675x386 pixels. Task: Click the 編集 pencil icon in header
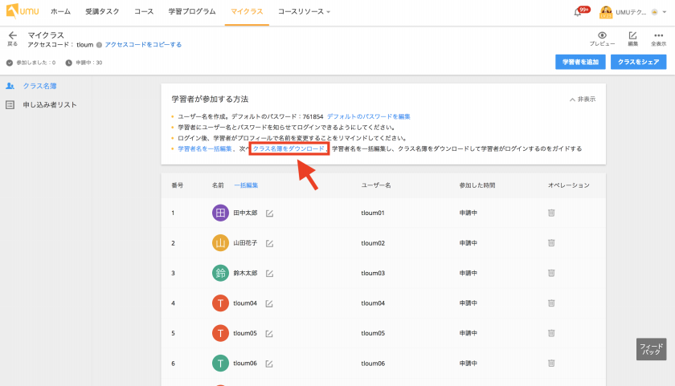click(633, 35)
